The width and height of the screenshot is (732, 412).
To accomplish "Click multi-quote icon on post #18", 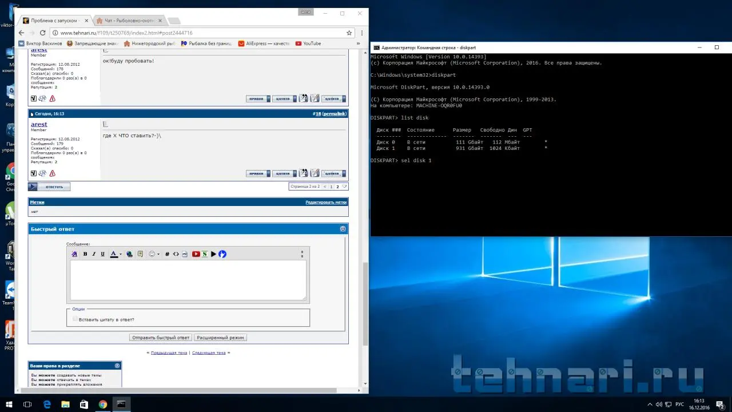I will pyautogui.click(x=304, y=173).
